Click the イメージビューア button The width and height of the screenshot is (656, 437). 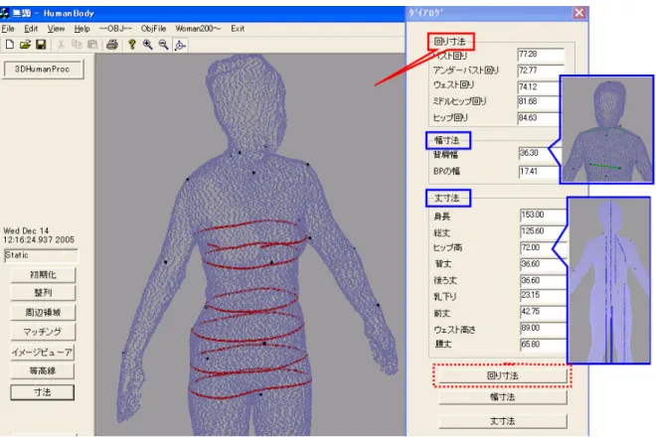pos(43,353)
